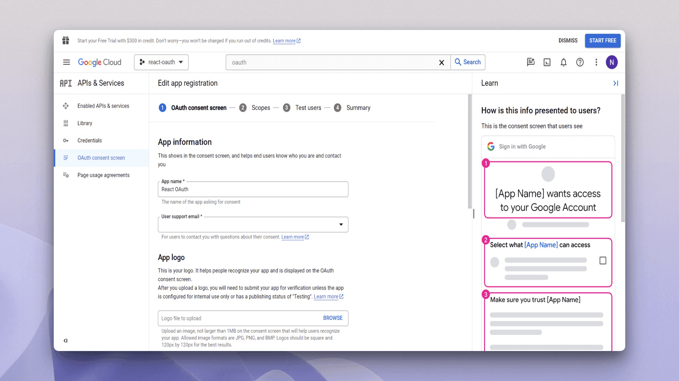The width and height of the screenshot is (679, 381).
Task: Click the START FREE button
Action: (x=603, y=41)
